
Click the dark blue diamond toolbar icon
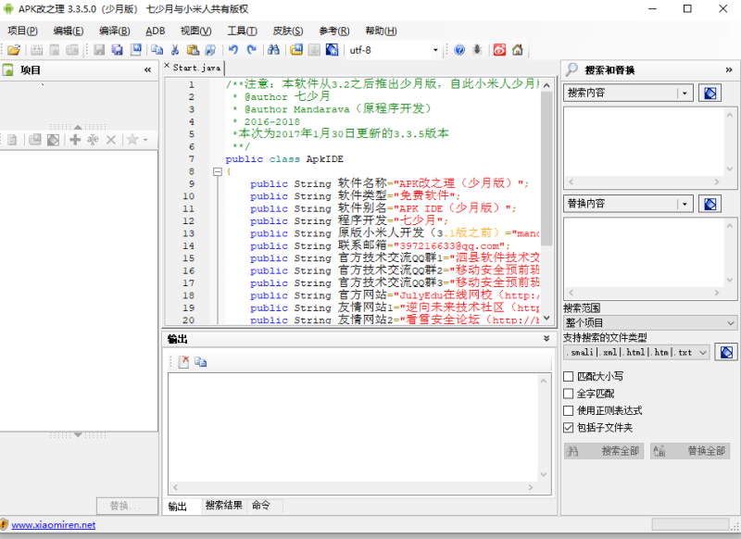pyautogui.click(x=332, y=50)
